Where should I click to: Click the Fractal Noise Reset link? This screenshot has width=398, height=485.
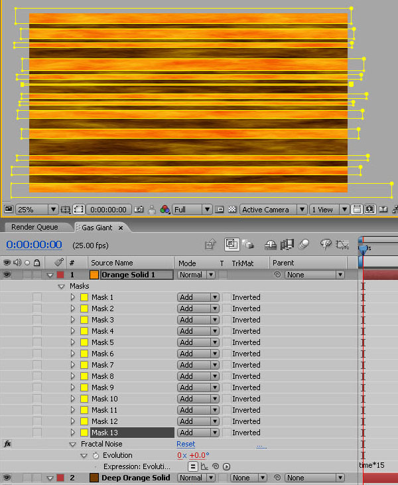pos(186,445)
